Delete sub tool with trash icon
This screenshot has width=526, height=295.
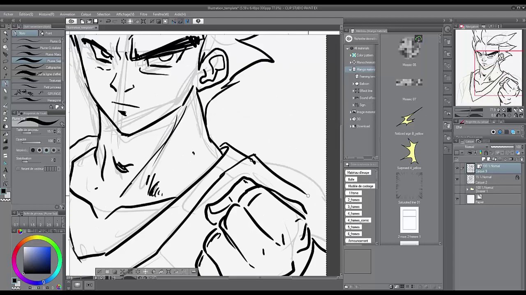tap(62, 107)
